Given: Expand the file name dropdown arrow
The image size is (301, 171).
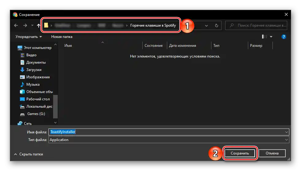Looking at the screenshot, I should pyautogui.click(x=286, y=132).
